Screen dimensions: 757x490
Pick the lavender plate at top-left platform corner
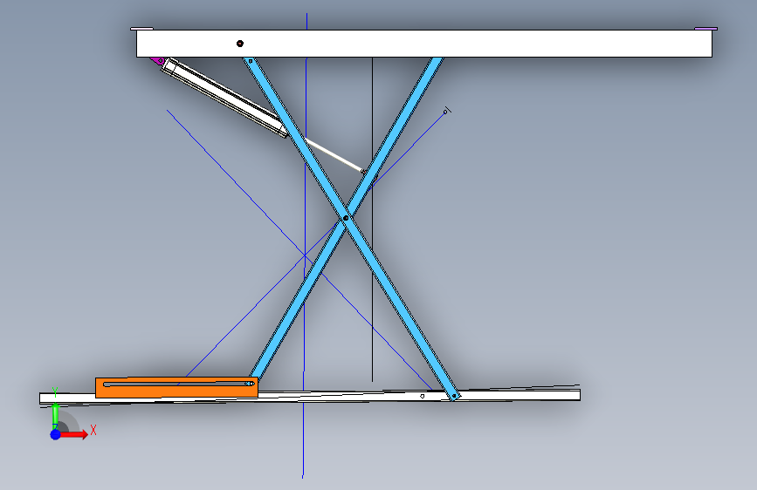[x=142, y=29]
